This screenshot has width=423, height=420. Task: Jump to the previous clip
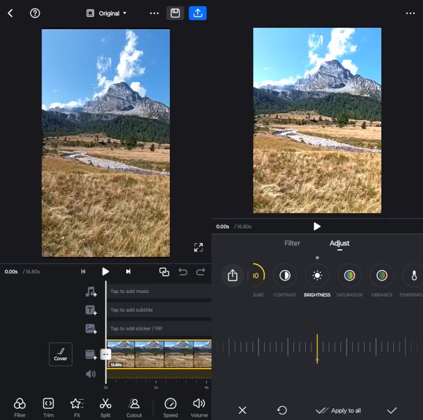83,271
